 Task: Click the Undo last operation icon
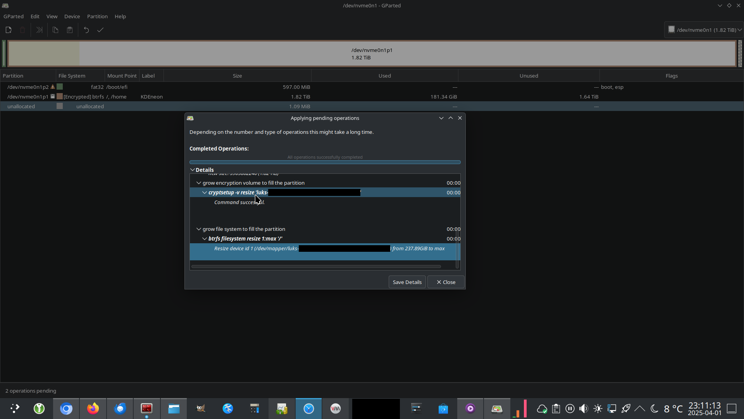point(86,30)
